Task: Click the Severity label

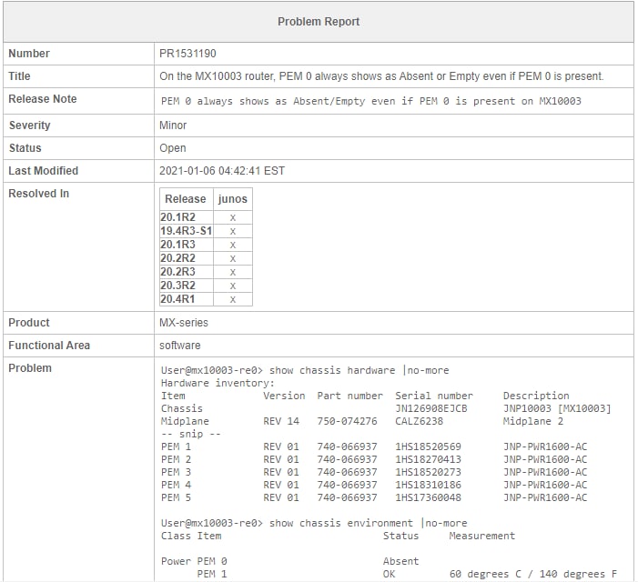Action: (x=29, y=125)
